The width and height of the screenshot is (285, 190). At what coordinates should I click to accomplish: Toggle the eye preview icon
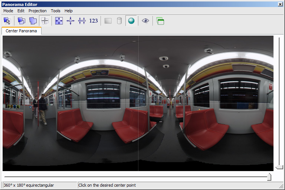[x=145, y=21]
